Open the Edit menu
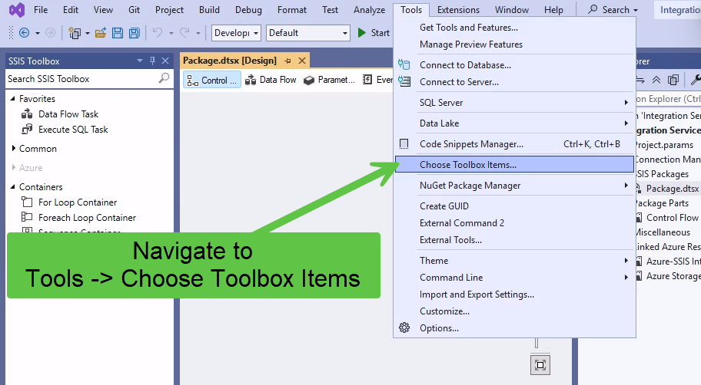The image size is (701, 385). pyautogui.click(x=71, y=10)
